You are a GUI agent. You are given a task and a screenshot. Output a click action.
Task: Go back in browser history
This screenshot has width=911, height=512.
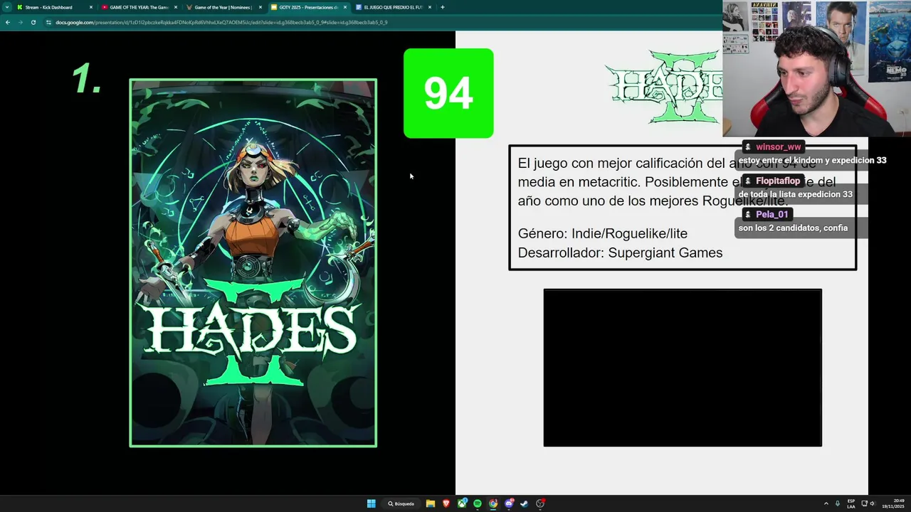(x=8, y=22)
